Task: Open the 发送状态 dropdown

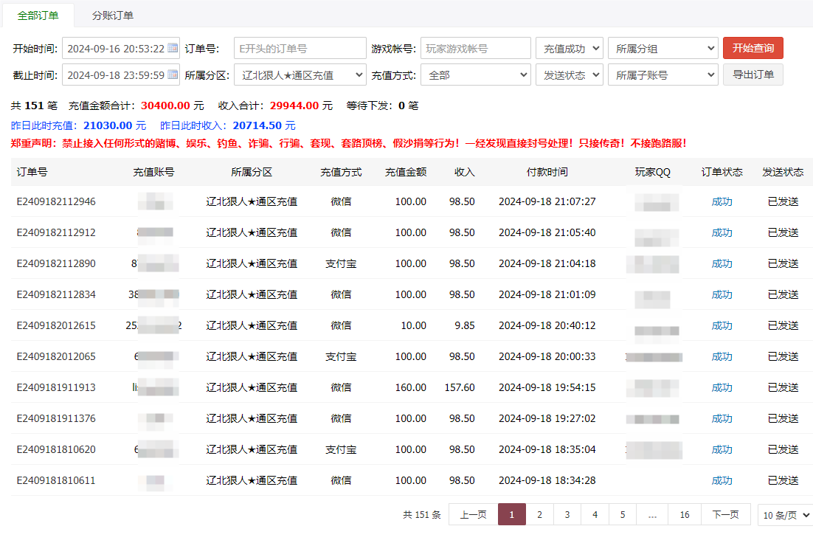Action: click(570, 75)
